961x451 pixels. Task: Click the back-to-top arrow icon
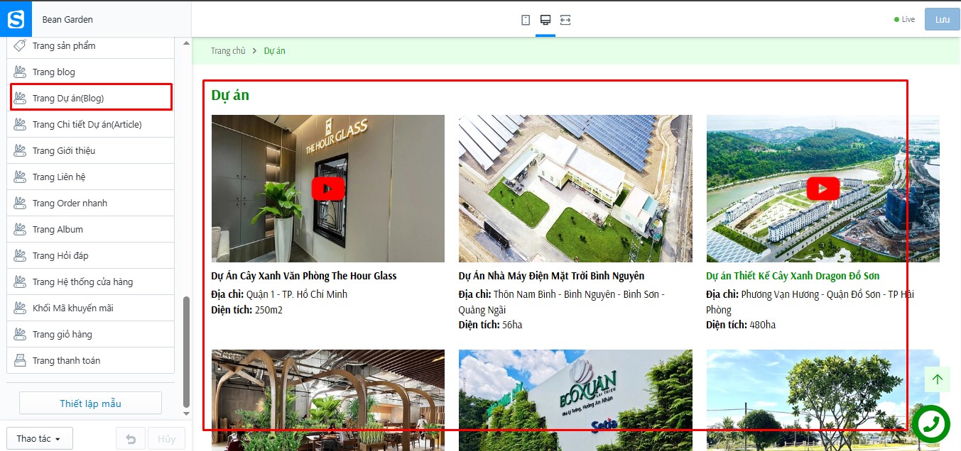click(x=938, y=379)
